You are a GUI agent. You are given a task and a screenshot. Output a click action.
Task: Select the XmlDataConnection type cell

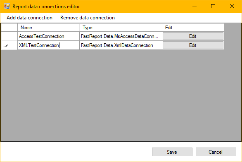[121, 45]
